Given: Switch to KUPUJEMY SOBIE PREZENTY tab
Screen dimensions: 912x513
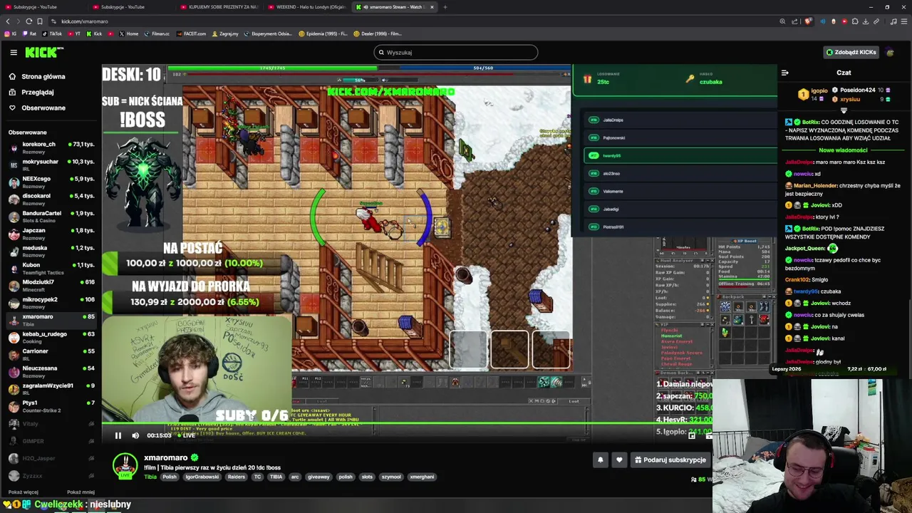Looking at the screenshot, I should 219,7.
